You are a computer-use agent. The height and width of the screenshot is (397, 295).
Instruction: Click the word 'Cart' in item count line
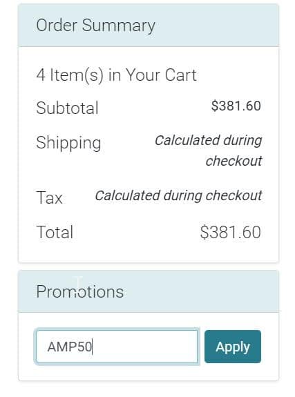[x=180, y=75]
